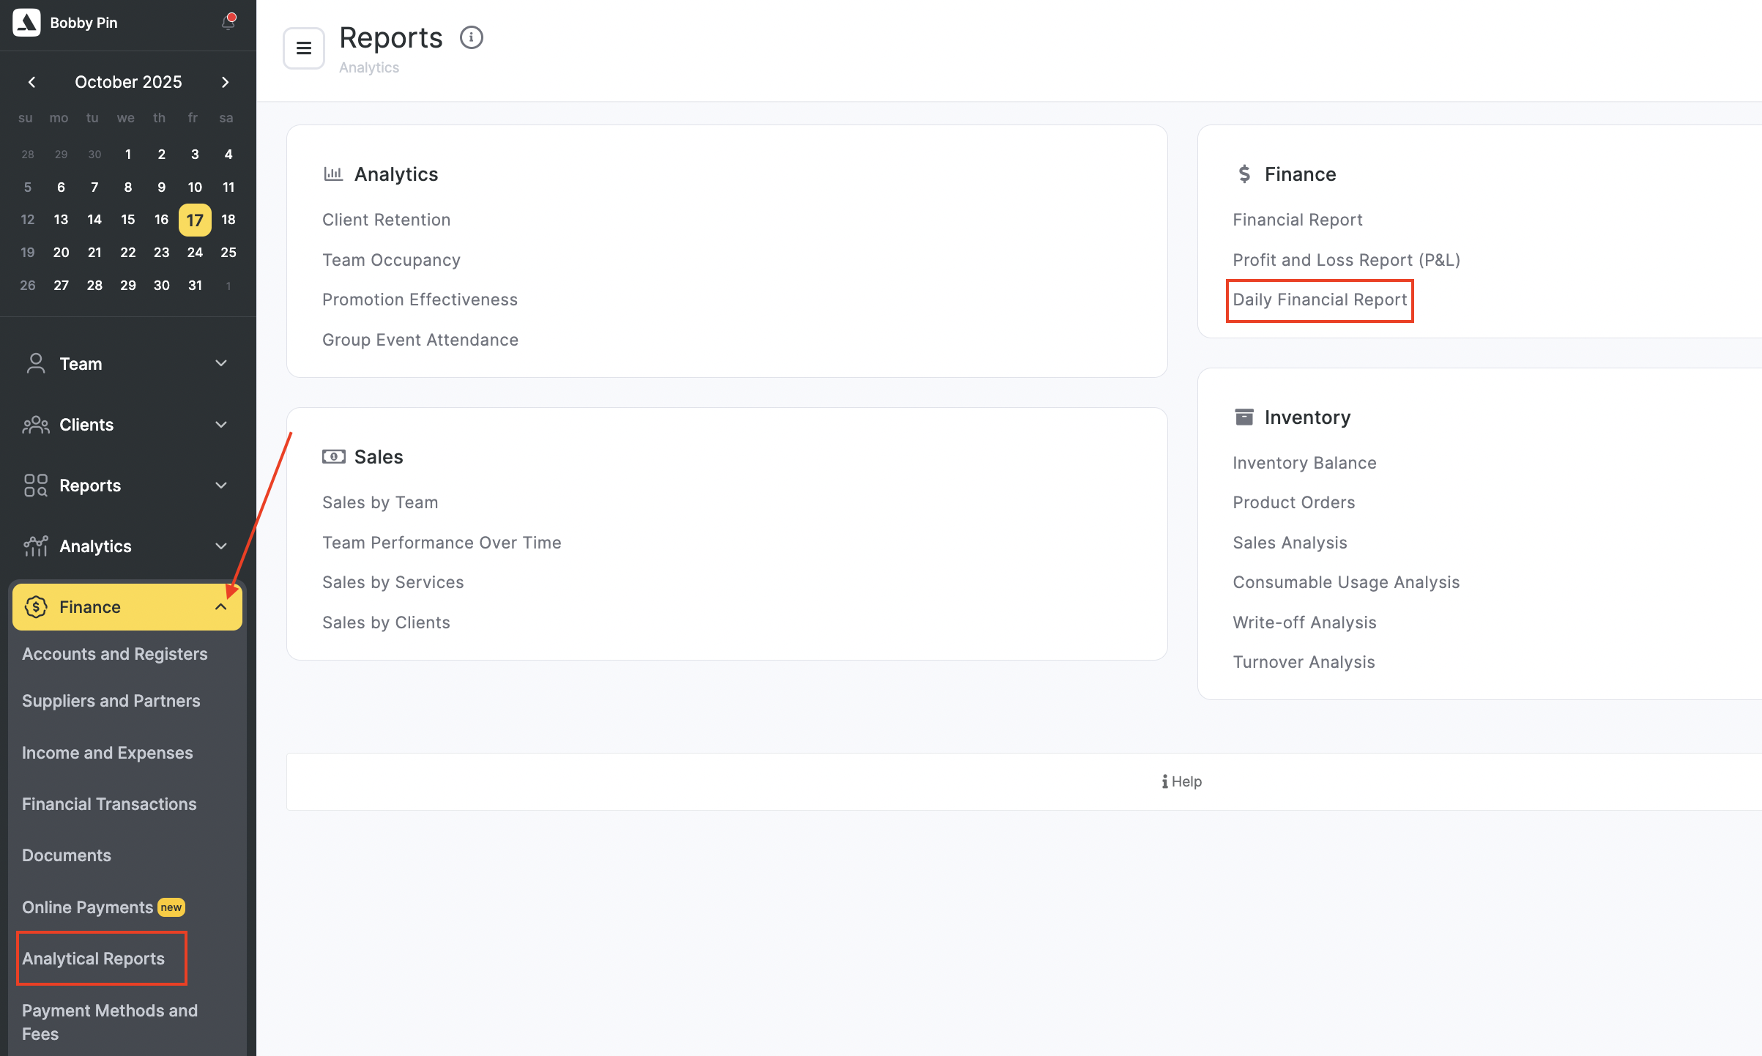Image resolution: width=1762 pixels, height=1056 pixels.
Task: Select October 24 in the calendar
Action: [x=195, y=253]
